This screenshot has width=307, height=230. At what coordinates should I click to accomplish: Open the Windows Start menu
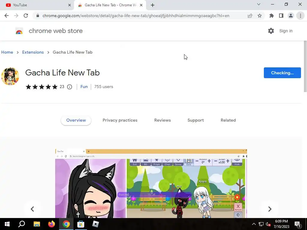7,224
